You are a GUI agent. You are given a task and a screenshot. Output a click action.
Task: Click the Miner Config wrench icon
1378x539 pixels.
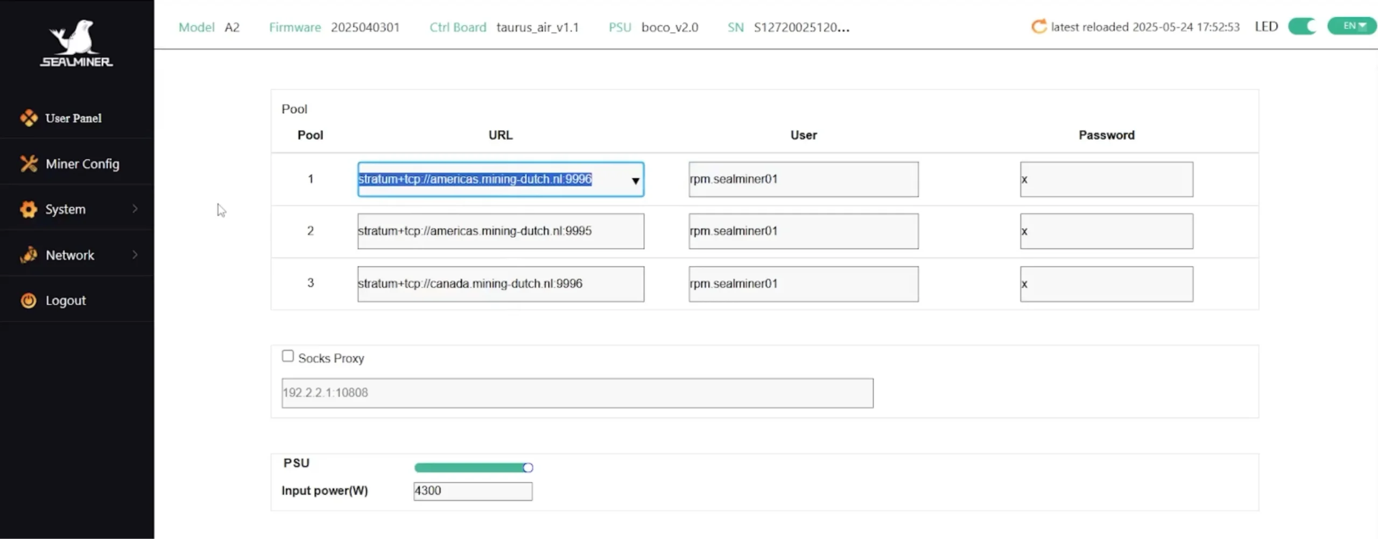pos(30,164)
